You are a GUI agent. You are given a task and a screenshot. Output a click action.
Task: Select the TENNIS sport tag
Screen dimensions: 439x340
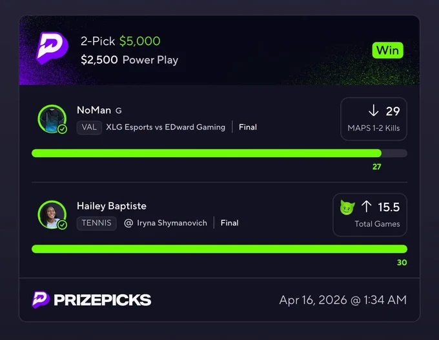[96, 223]
